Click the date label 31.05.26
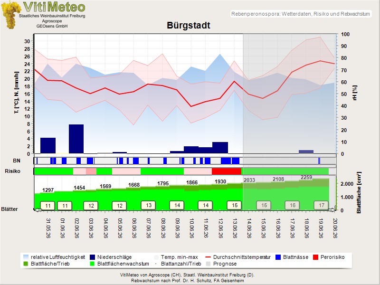The width and height of the screenshot is (380, 285). [48, 228]
